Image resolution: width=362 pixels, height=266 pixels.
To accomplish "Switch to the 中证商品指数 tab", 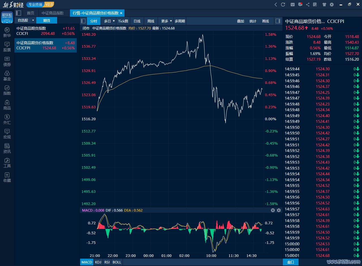I will [53, 13].
